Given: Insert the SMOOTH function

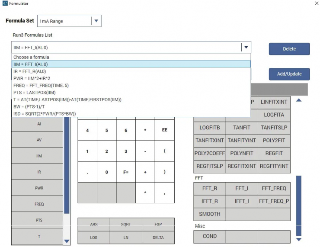Looking at the screenshot, I should 209,214.
